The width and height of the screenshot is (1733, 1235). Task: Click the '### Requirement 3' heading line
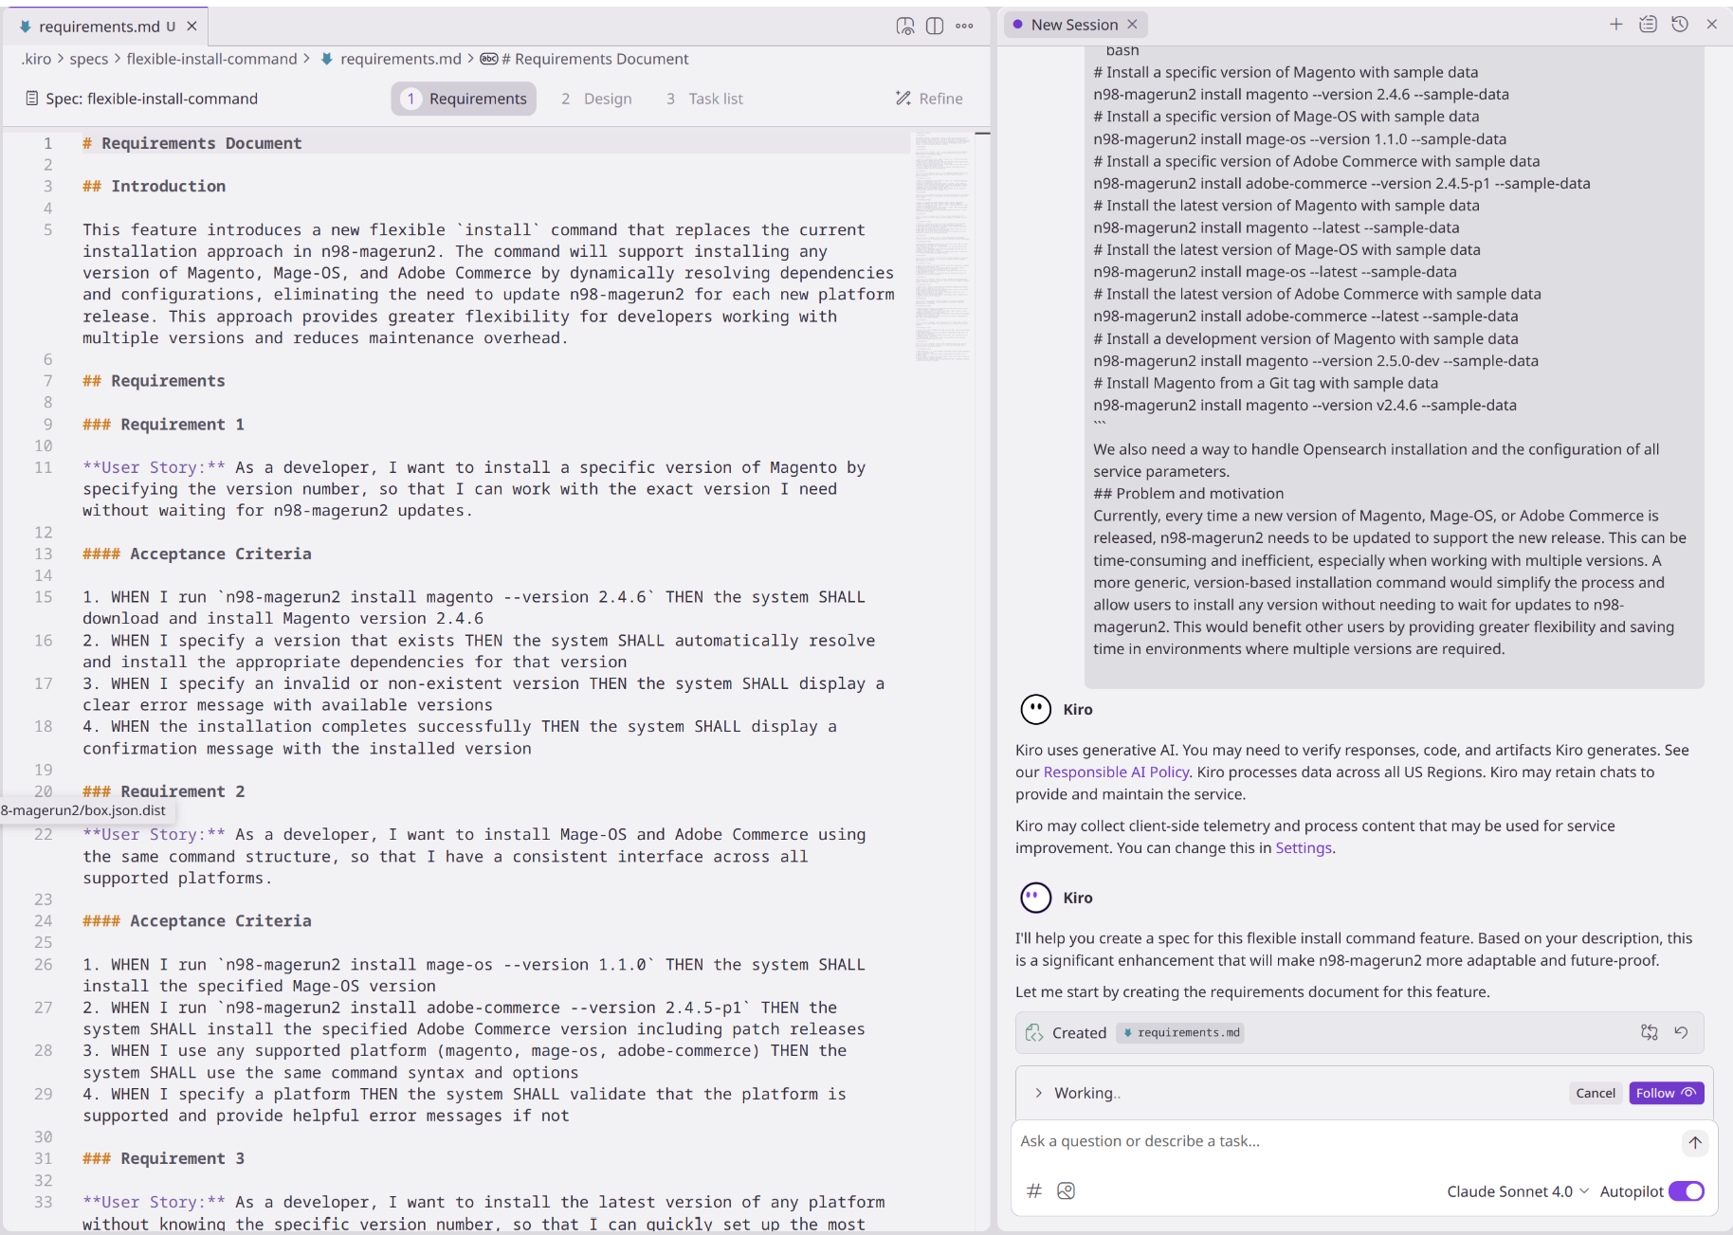164,1159
